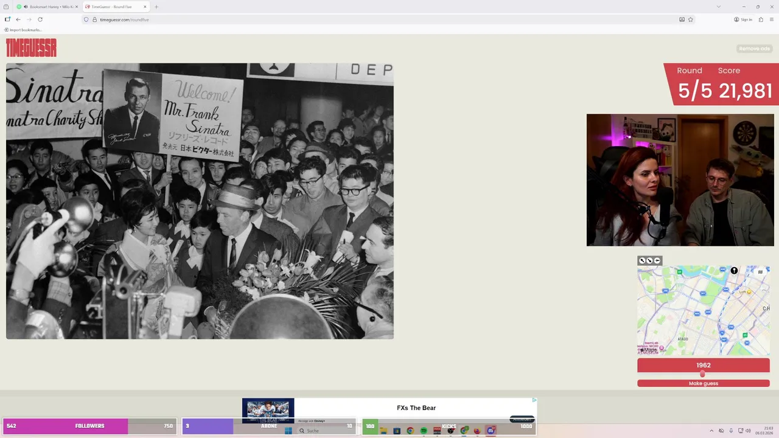This screenshot has height=438, width=779.
Task: Open the Windows Start menu
Action: click(x=288, y=431)
